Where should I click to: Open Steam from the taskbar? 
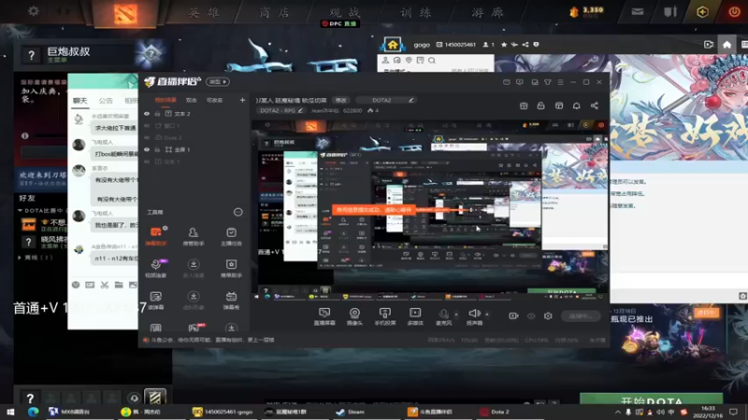[350, 412]
